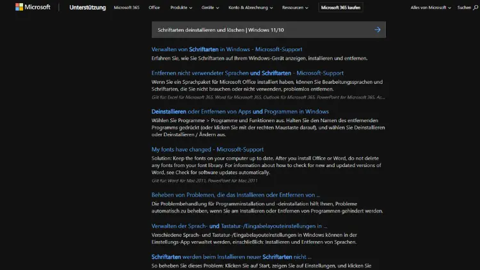
Task: Expand the Ressourcen dropdown
Action: pyautogui.click(x=295, y=7)
